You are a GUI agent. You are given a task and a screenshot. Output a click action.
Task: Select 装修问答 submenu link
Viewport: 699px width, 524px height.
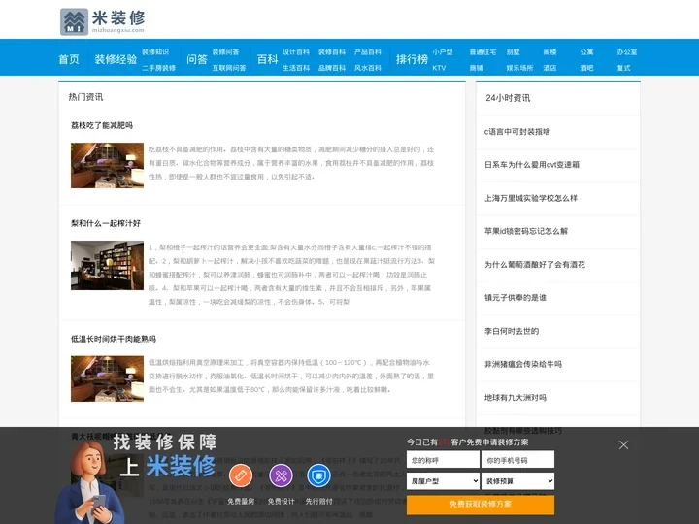(225, 51)
